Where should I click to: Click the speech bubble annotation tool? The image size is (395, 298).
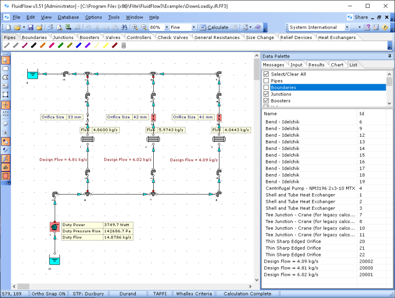pyautogui.click(x=5, y=124)
